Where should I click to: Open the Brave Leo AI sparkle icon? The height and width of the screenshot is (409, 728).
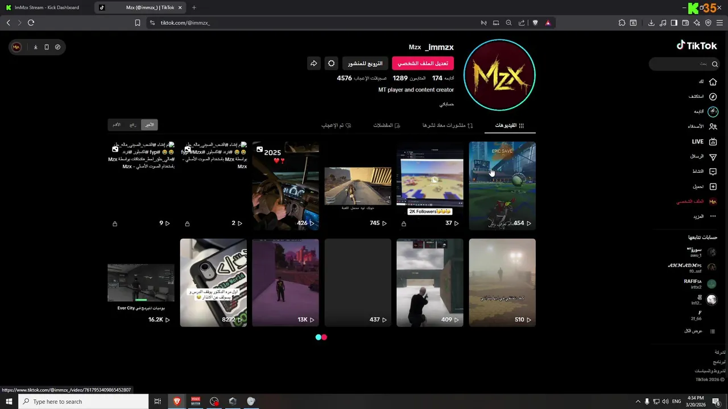point(697,23)
